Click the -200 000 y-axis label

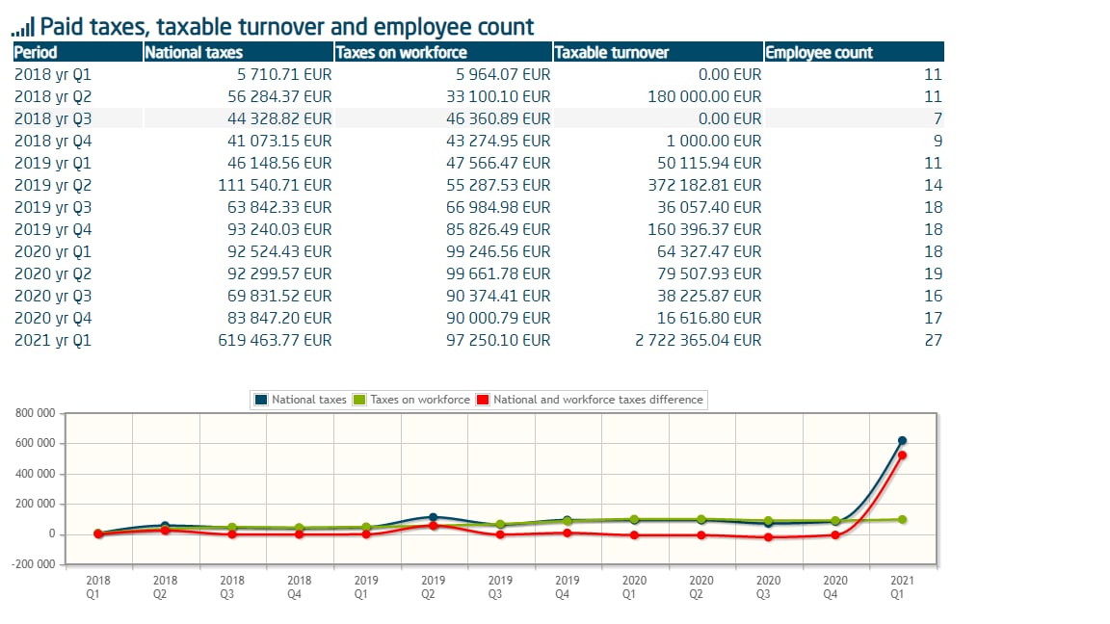34,564
